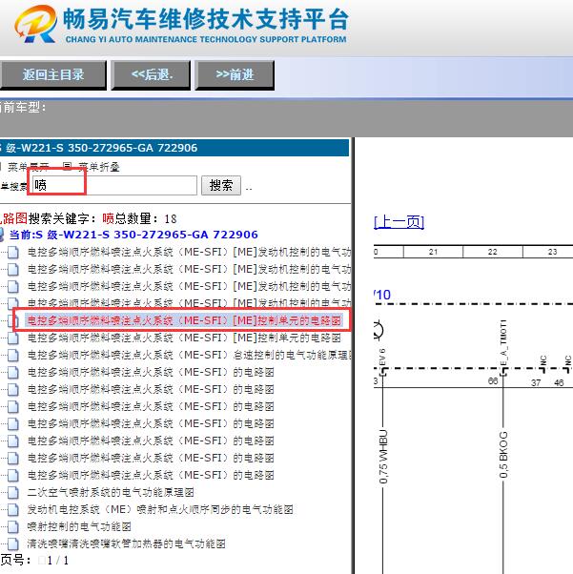Open 发动机电控系统（ME）喷射和点火顺序同步 entry

[160, 509]
